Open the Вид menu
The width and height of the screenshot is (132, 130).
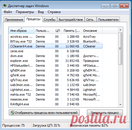[41, 12]
